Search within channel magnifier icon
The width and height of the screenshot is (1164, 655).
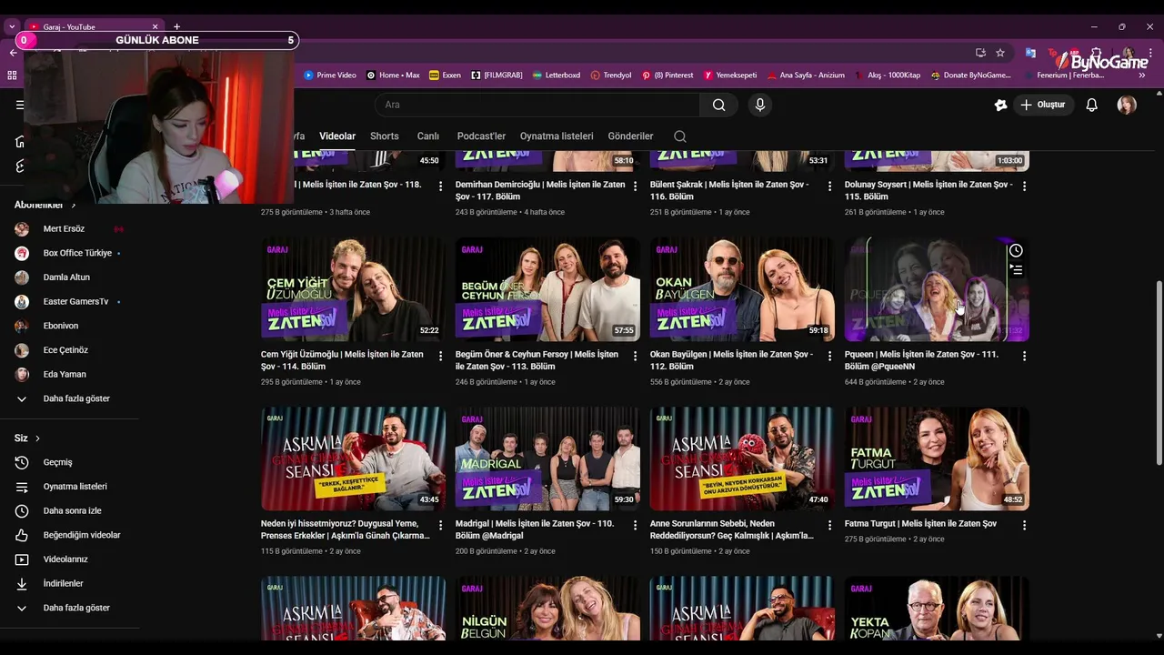[680, 136]
